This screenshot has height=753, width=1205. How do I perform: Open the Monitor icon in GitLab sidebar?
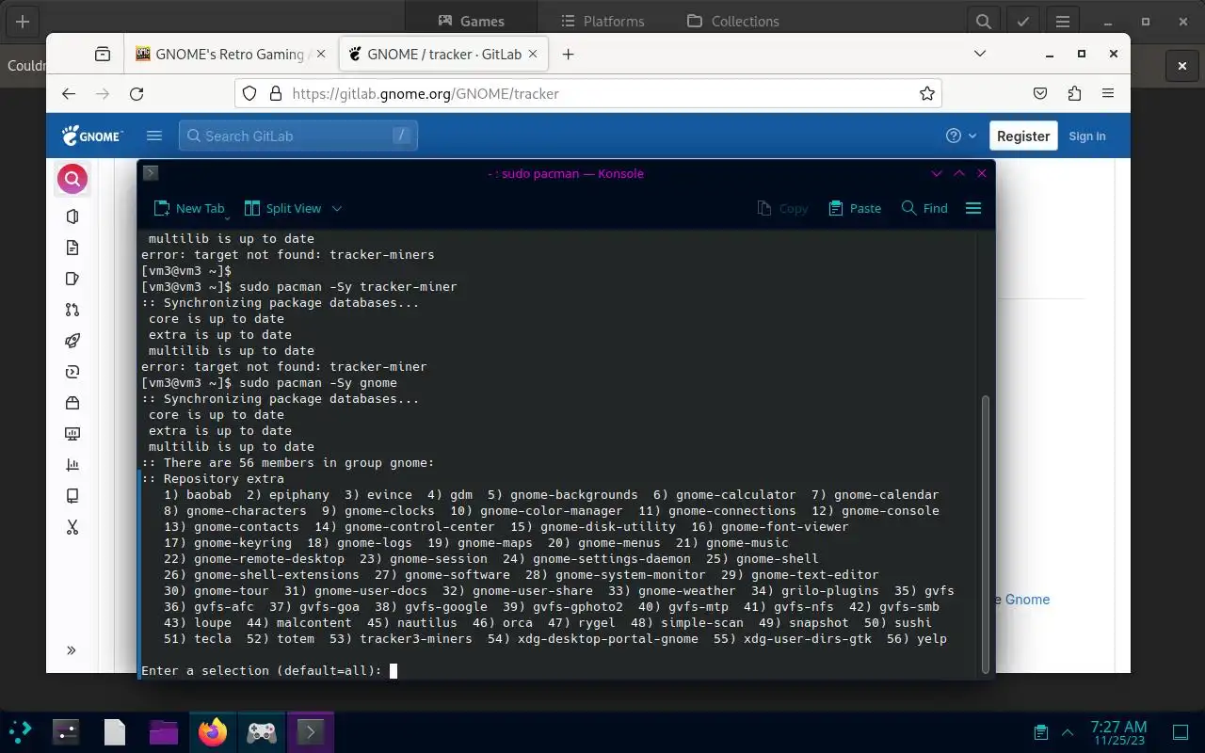pos(72,434)
